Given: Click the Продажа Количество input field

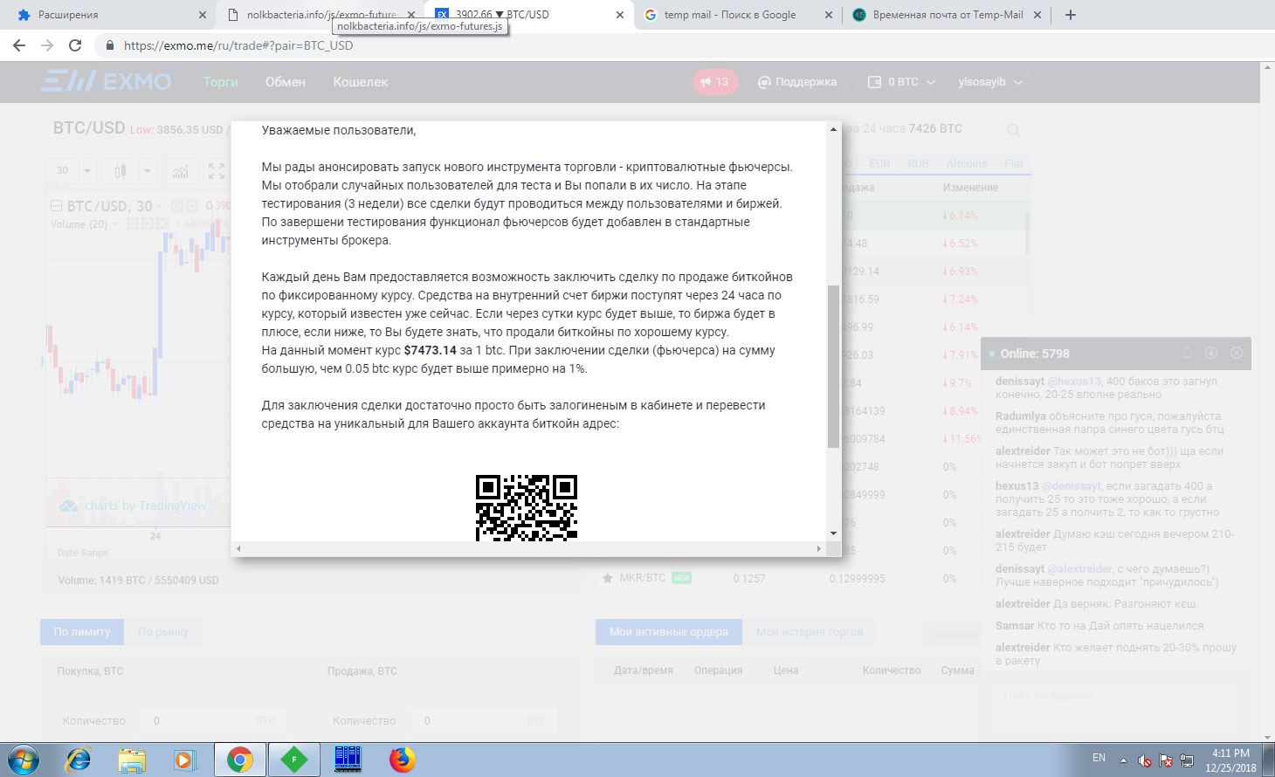Looking at the screenshot, I should pyautogui.click(x=484, y=721).
